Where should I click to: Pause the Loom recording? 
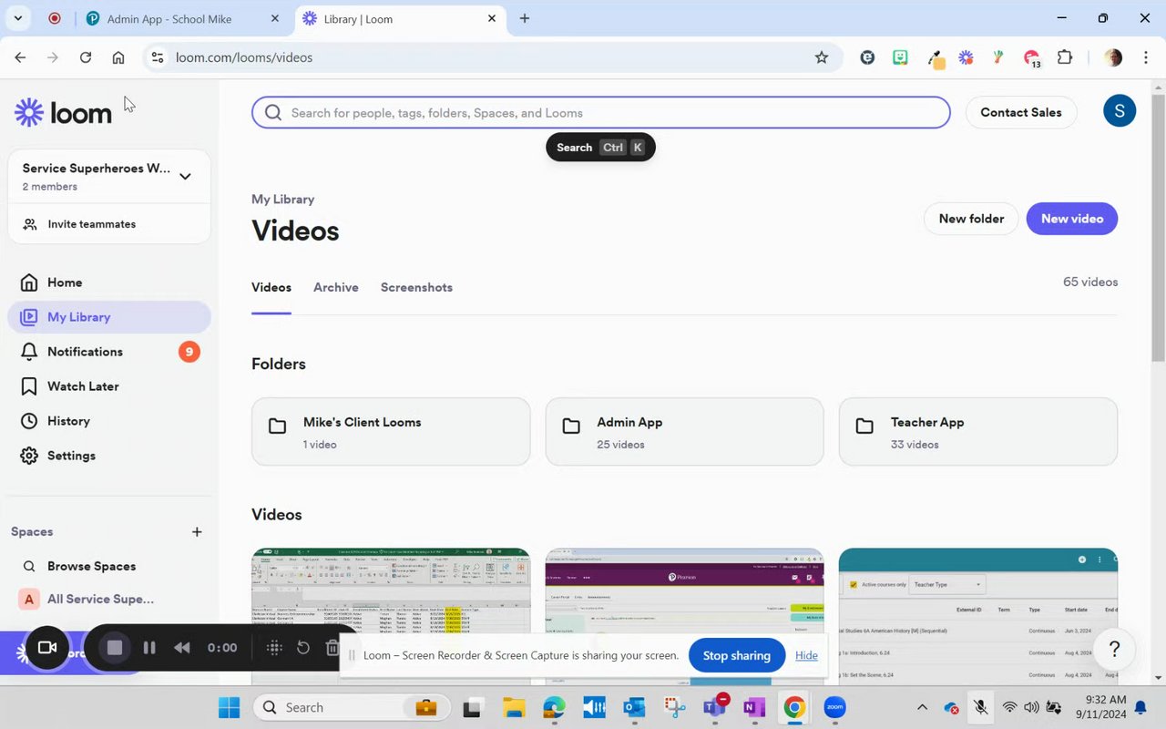(149, 648)
